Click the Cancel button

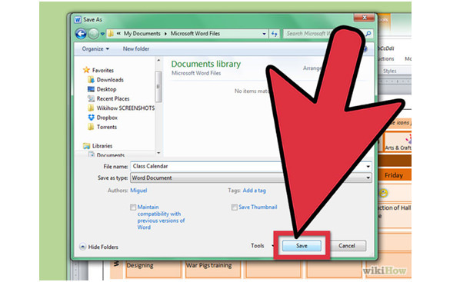tap(347, 246)
